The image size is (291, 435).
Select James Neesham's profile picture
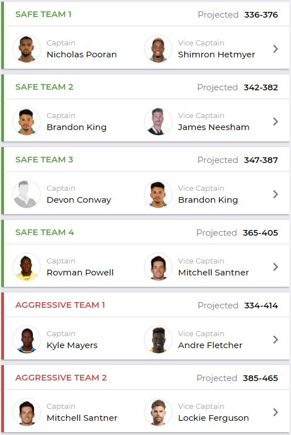pyautogui.click(x=158, y=122)
